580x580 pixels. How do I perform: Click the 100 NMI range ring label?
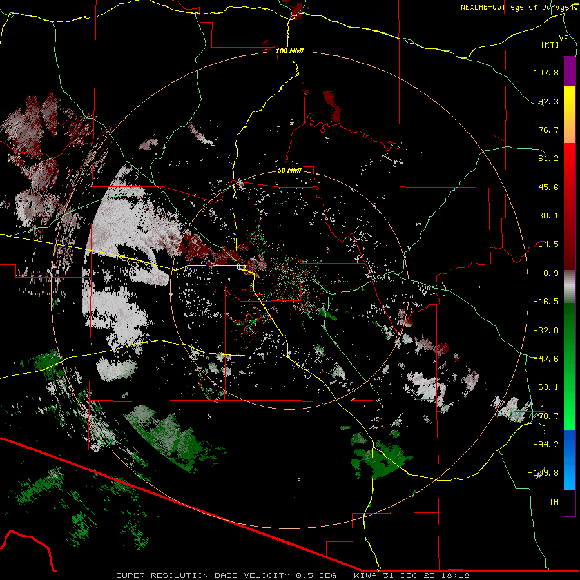(289, 51)
